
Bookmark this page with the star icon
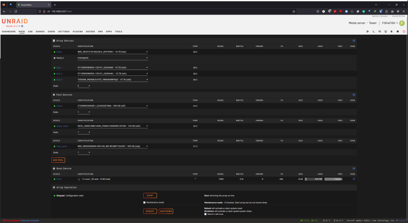(294, 11)
